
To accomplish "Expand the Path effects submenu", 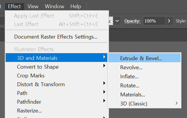I will (x=57, y=93).
